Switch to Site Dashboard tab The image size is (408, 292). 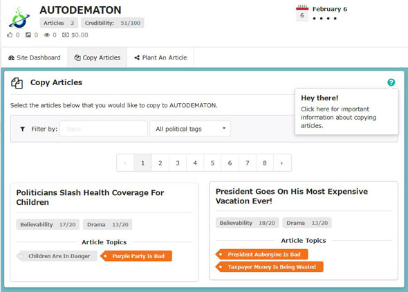tap(35, 57)
